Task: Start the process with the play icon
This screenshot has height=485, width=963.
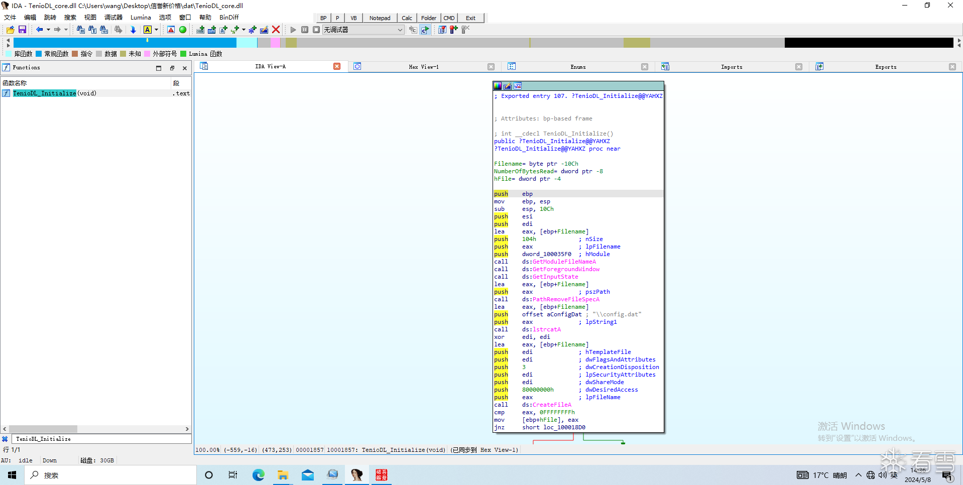Action: pyautogui.click(x=293, y=30)
